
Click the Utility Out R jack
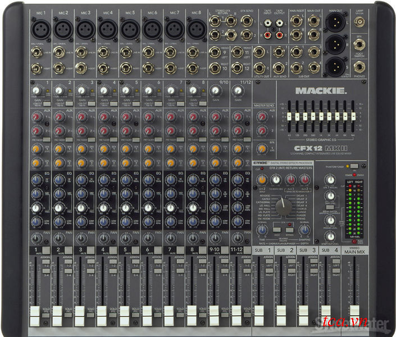(259, 68)
